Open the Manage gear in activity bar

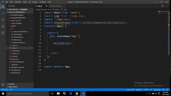pyautogui.click(x=3, y=85)
